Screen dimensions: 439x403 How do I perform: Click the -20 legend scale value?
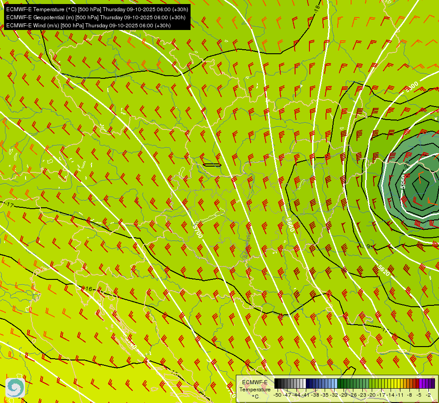coord(372,395)
